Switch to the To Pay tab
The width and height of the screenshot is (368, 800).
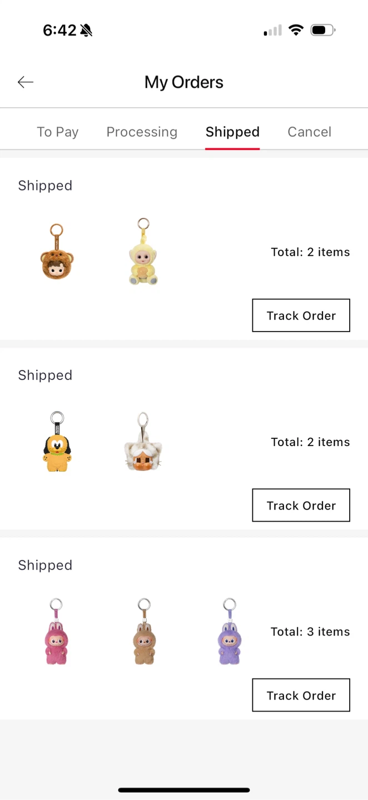click(x=58, y=132)
